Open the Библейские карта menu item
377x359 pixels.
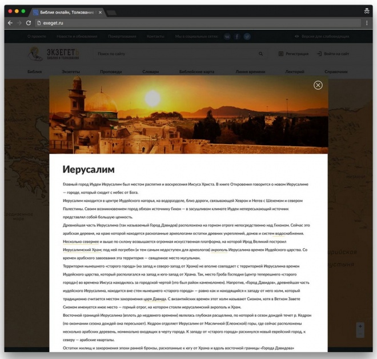coord(196,71)
